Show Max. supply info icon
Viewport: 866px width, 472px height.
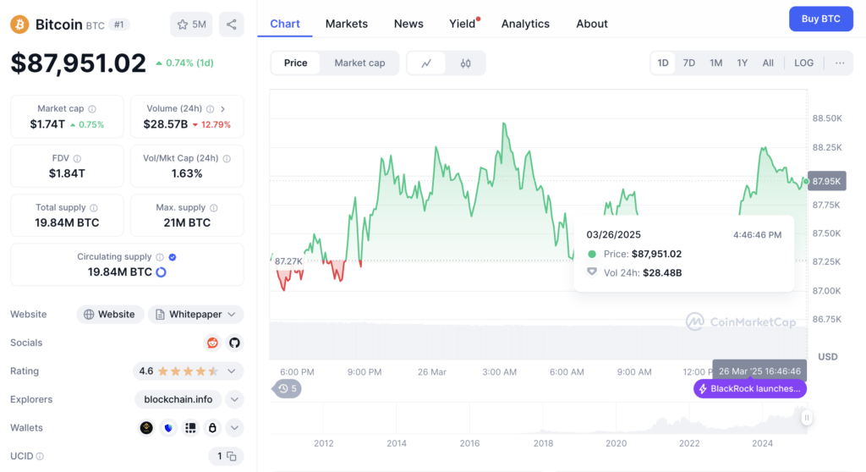(214, 208)
